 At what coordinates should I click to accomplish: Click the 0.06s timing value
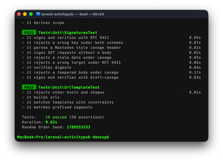click(195, 63)
